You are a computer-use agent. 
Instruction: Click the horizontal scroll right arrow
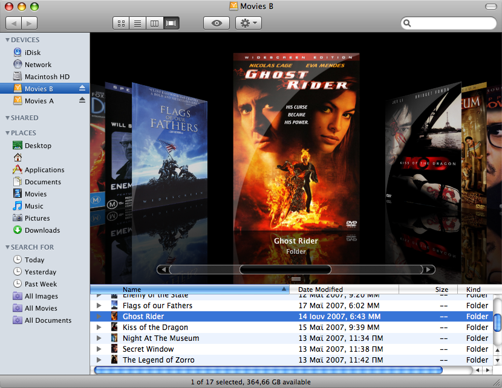[x=487, y=370]
